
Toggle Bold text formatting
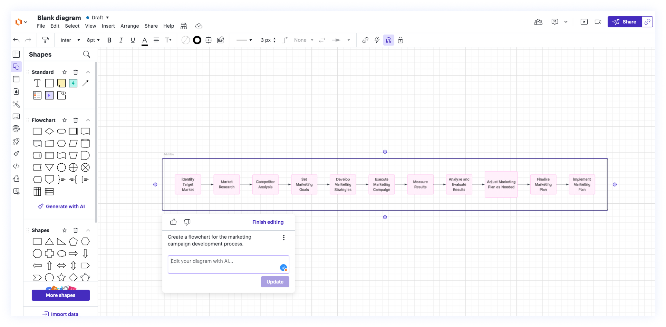109,40
